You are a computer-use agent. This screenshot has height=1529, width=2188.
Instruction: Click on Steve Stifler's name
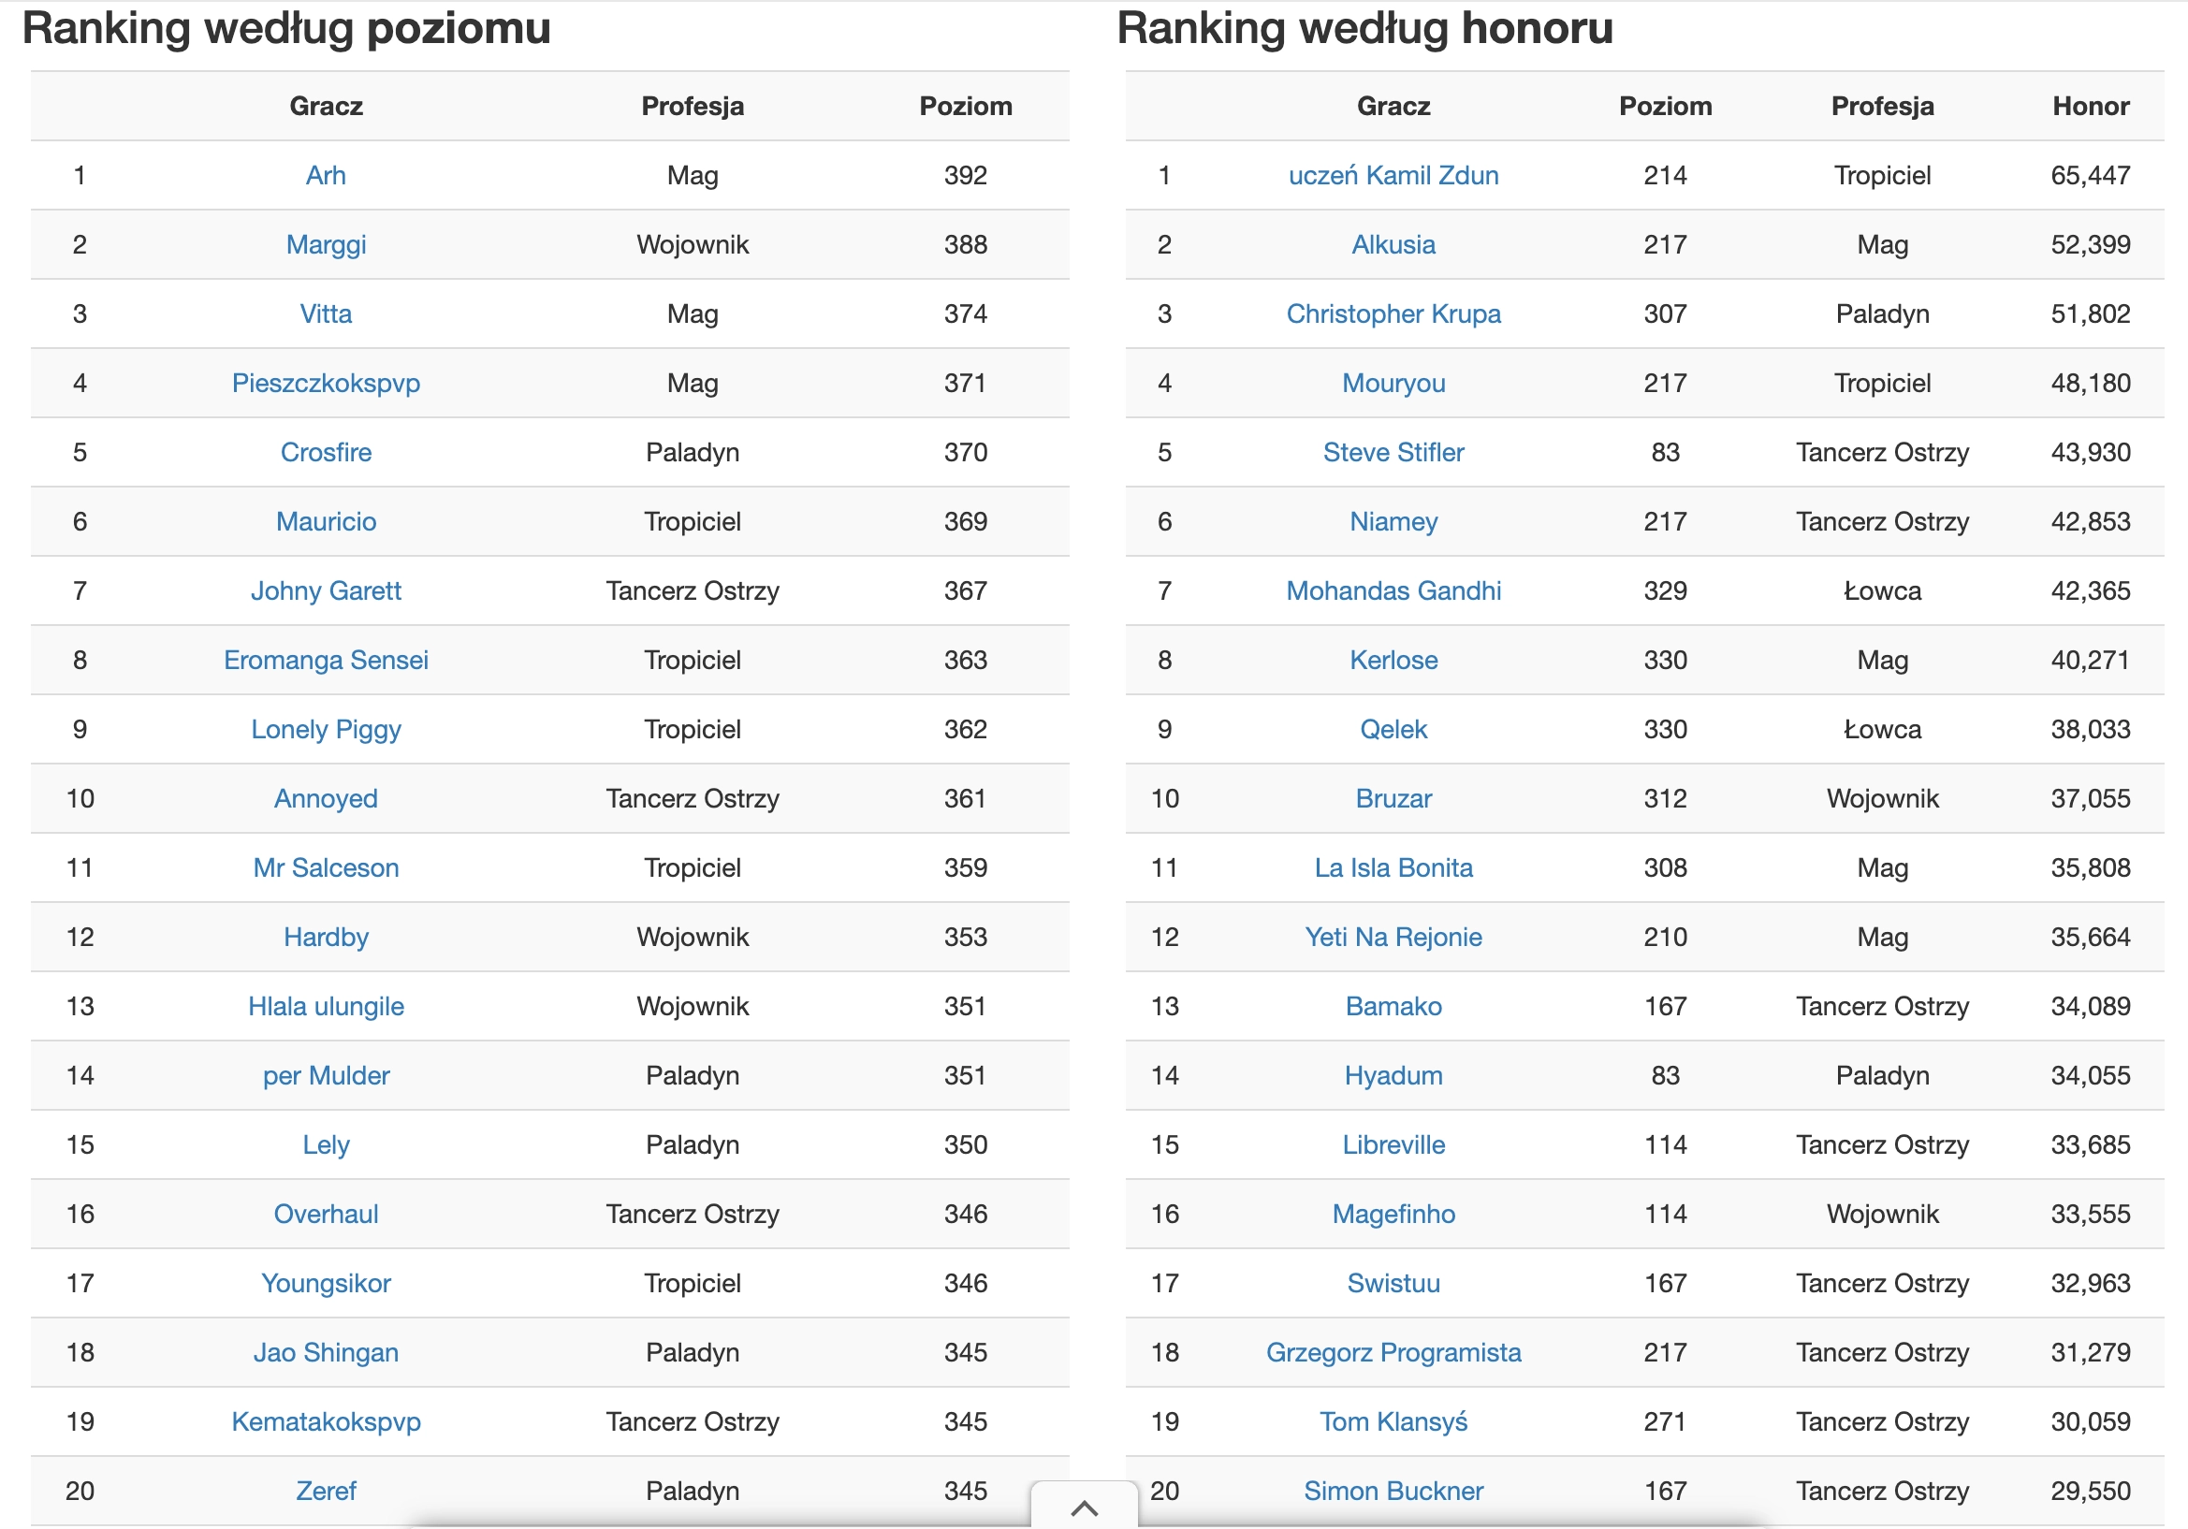point(1393,453)
